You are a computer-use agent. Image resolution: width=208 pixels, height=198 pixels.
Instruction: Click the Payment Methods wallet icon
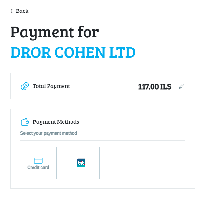25,122
